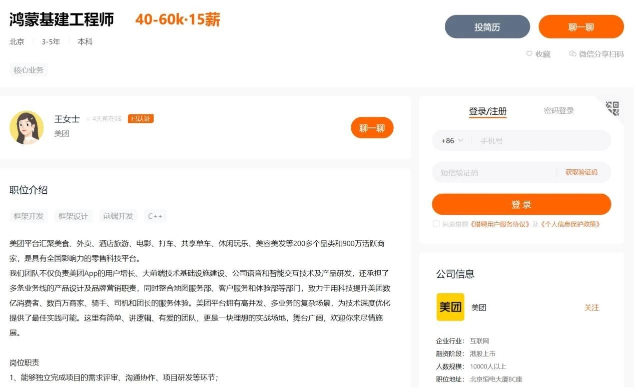Screen dimensions: 636x389
Task: Click 聊一聊 on the recruiter card
Action: [x=372, y=127]
